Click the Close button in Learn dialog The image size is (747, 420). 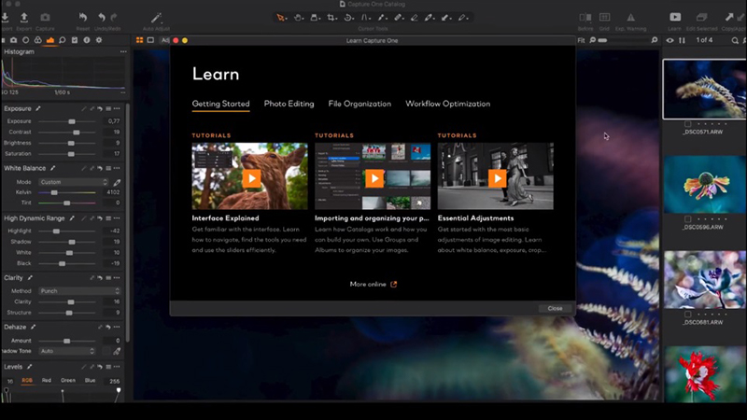(x=555, y=308)
